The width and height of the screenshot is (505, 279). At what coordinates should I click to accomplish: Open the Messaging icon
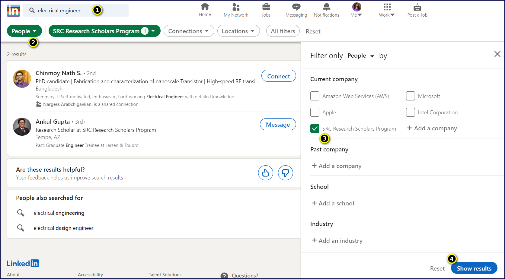click(296, 7)
